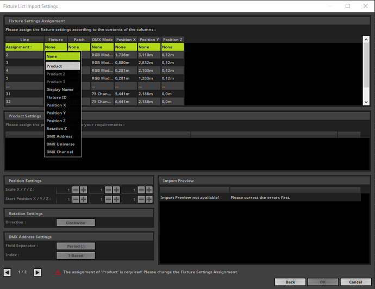Click the Scale Y input field

[96, 190]
